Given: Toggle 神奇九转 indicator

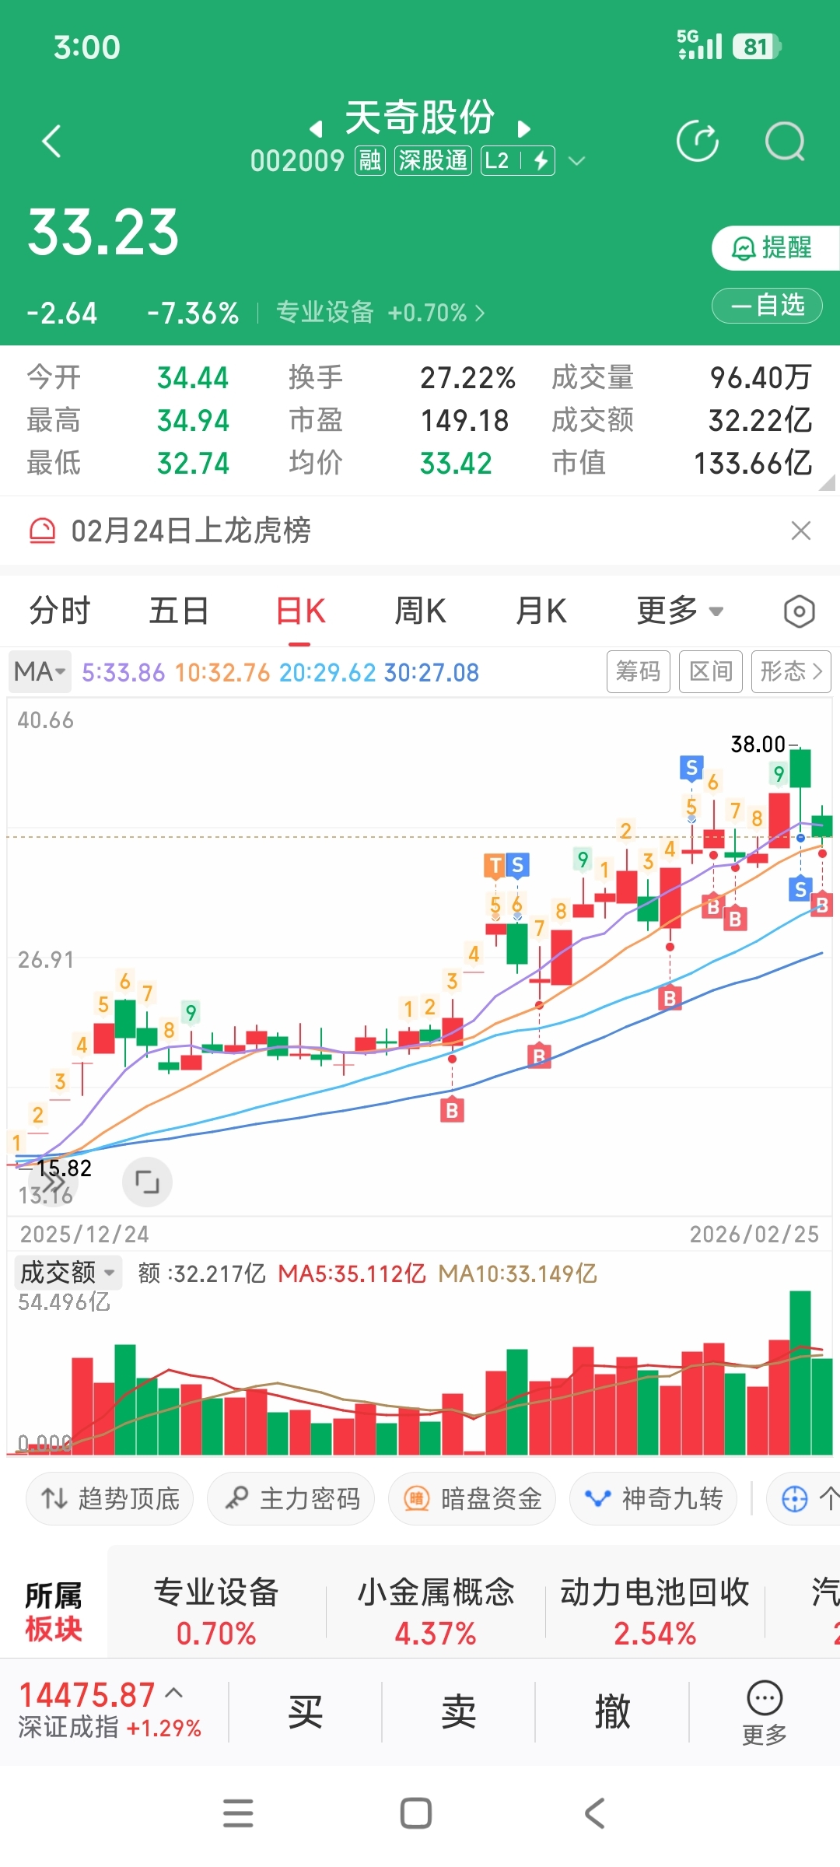Looking at the screenshot, I should 653,1498.
